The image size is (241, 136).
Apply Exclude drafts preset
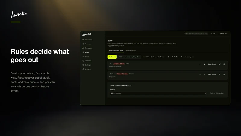pyautogui.click(x=173, y=57)
